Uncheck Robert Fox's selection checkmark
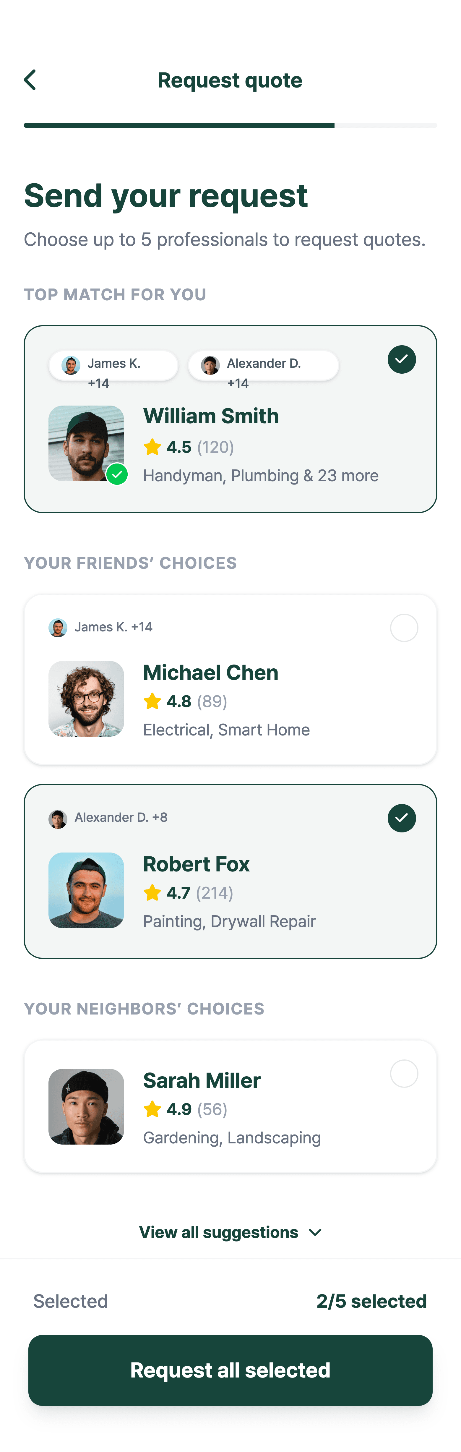This screenshot has width=461, height=1452. point(402,819)
